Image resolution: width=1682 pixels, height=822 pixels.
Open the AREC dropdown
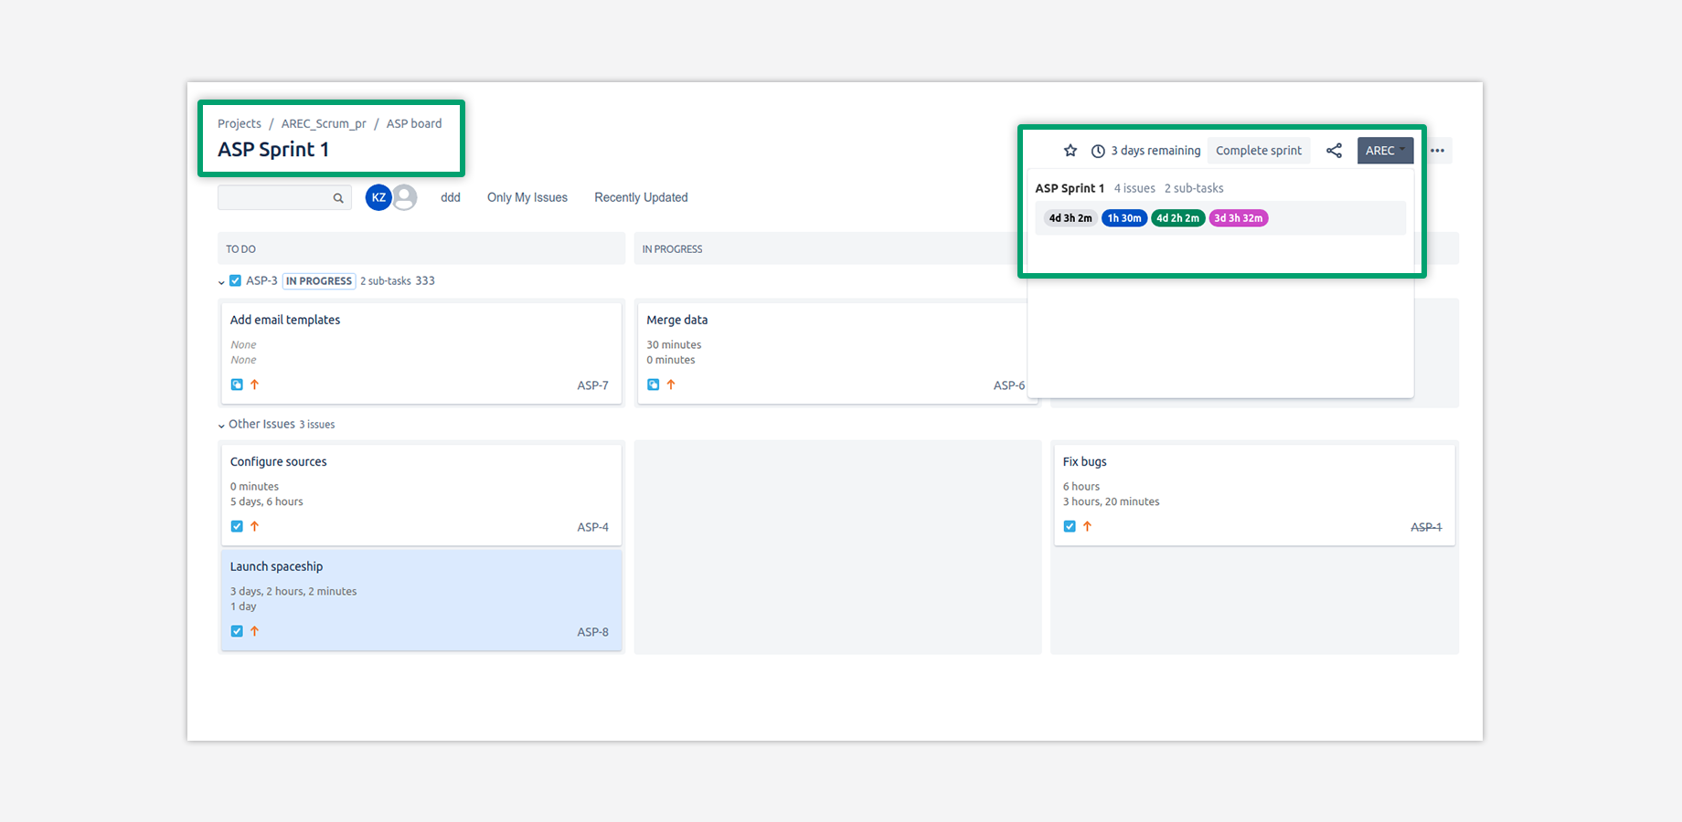[1385, 151]
